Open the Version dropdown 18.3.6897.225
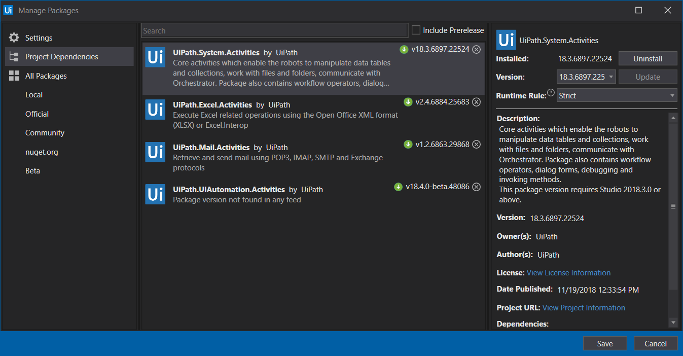Image resolution: width=683 pixels, height=356 pixels. point(586,77)
